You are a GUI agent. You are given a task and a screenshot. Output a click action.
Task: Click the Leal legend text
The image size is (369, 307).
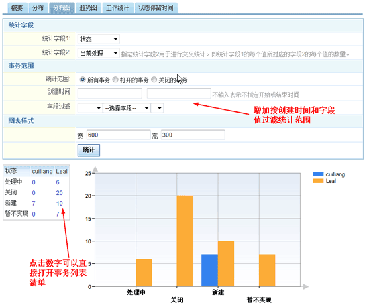click(331, 181)
